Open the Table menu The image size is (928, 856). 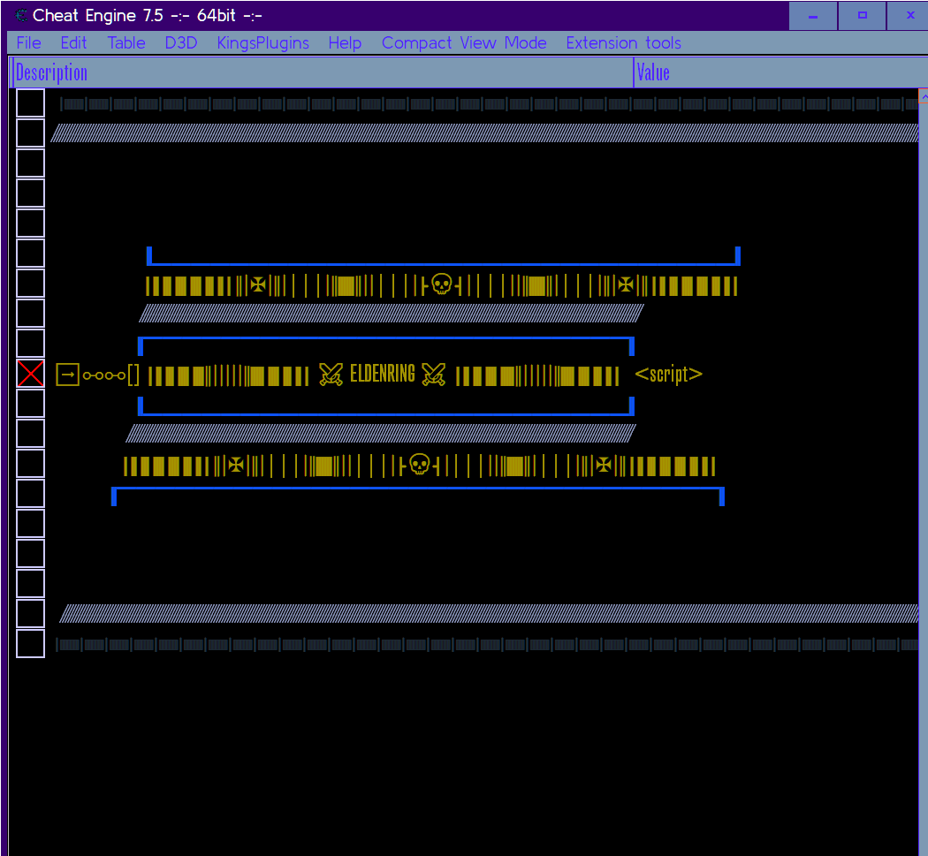[126, 42]
